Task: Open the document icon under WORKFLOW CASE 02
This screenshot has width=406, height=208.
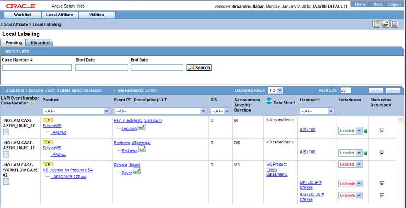Action: (x=6, y=181)
